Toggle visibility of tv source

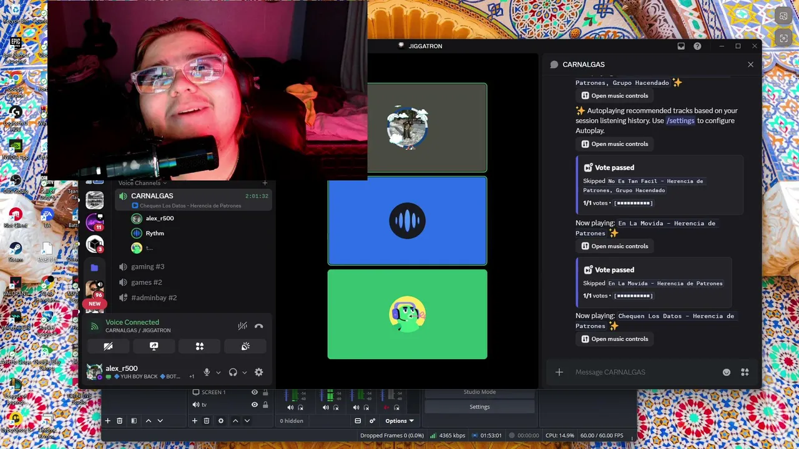pos(255,405)
